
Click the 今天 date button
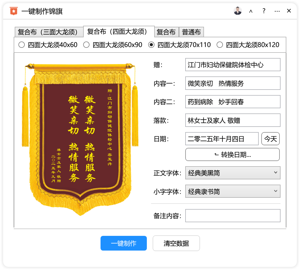pos(270,139)
